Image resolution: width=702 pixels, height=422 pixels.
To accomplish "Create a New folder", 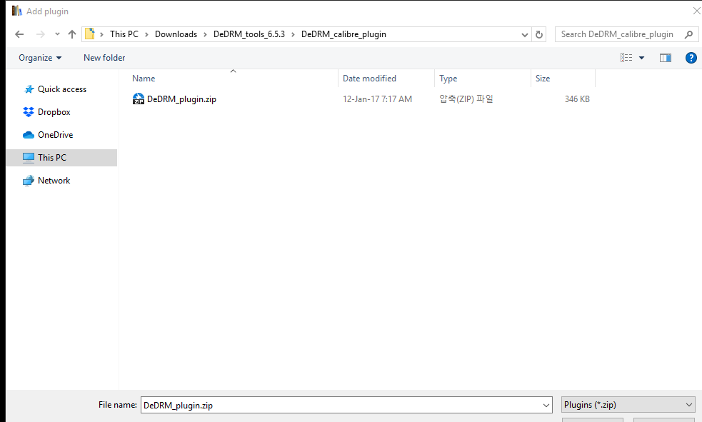I will [x=104, y=58].
